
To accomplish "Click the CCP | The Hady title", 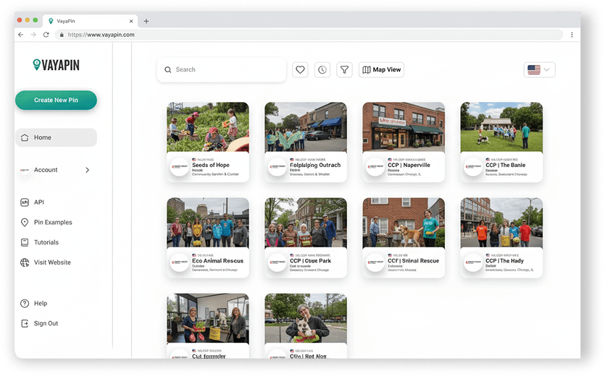I will click(504, 261).
